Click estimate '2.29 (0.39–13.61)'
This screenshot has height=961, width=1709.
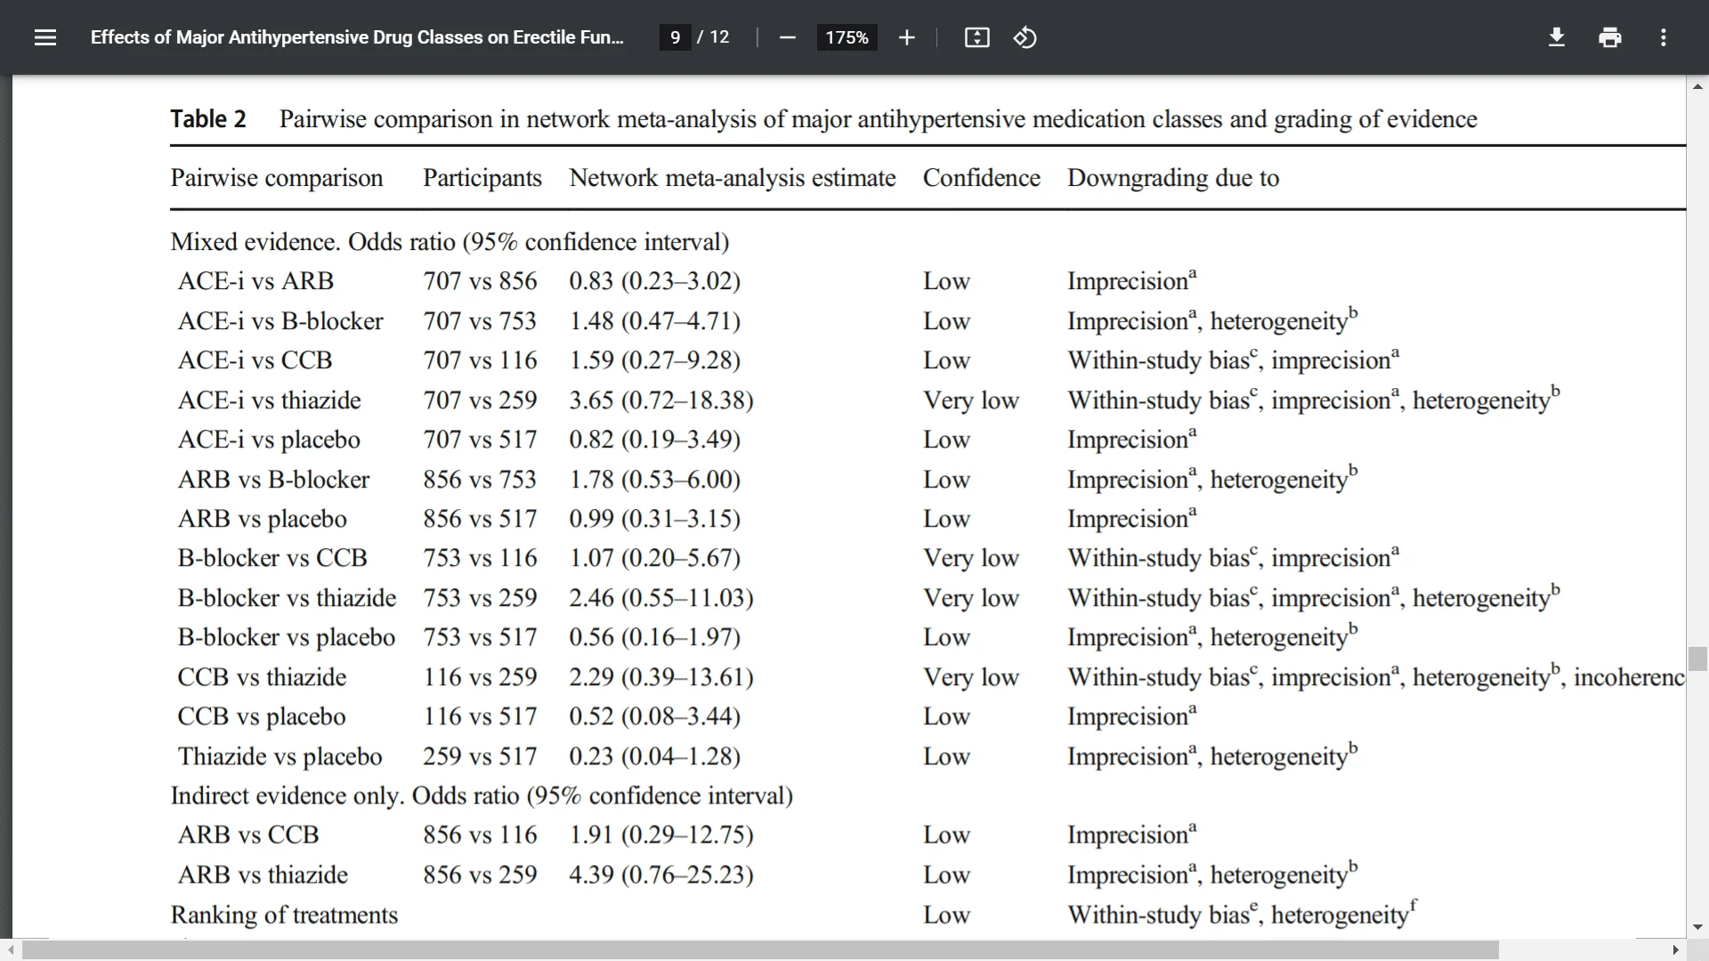click(x=661, y=677)
